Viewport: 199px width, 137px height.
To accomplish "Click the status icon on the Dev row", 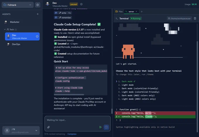I will pos(37,37).
